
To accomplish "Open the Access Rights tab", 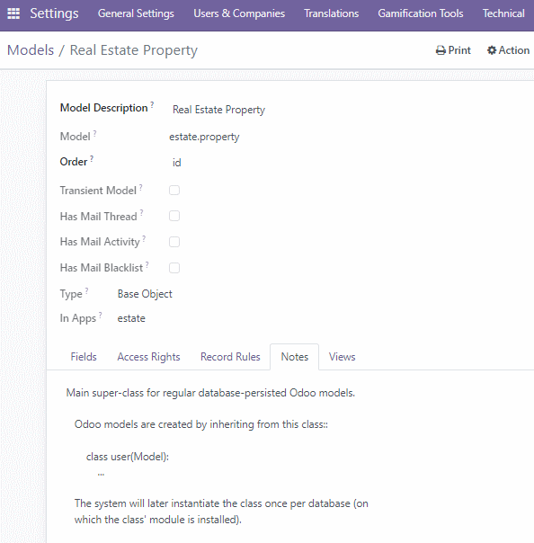I will pos(148,357).
